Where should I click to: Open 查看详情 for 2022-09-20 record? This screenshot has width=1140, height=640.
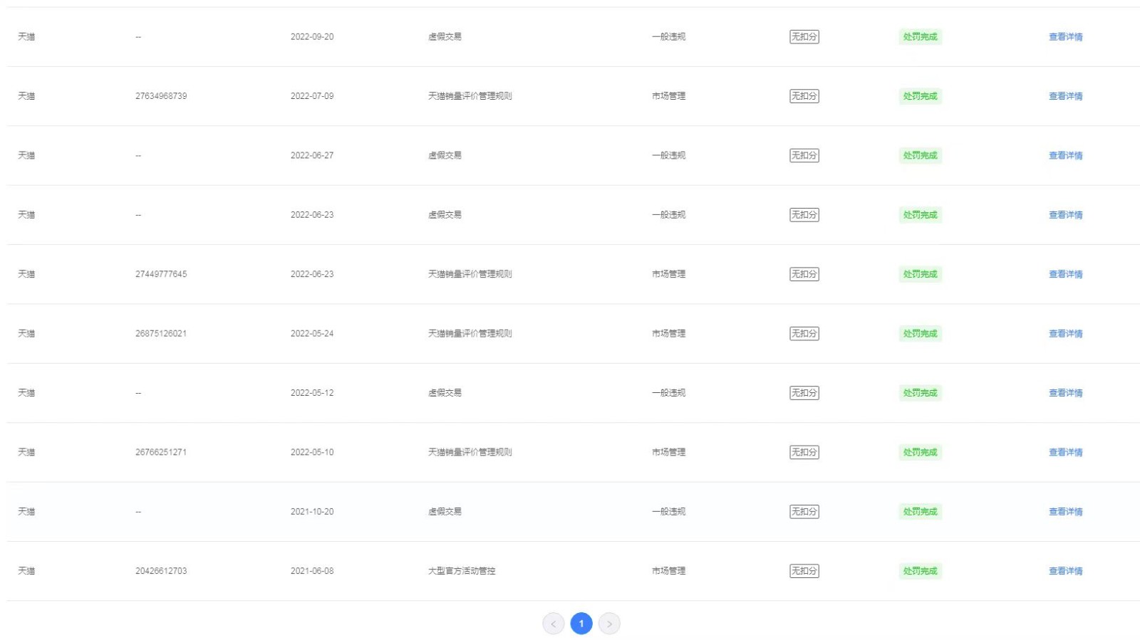tap(1065, 37)
